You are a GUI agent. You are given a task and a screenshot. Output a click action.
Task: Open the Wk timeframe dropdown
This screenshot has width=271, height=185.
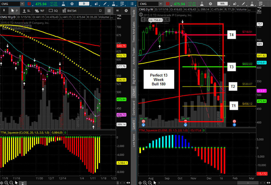click(x=223, y=4)
